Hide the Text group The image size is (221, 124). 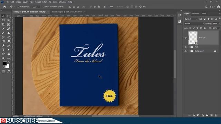coord(185,47)
